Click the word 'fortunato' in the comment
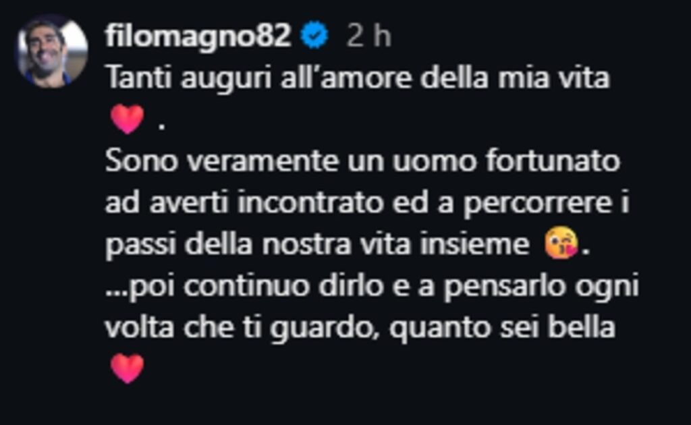Image resolution: width=691 pixels, height=425 pixels. tap(553, 161)
